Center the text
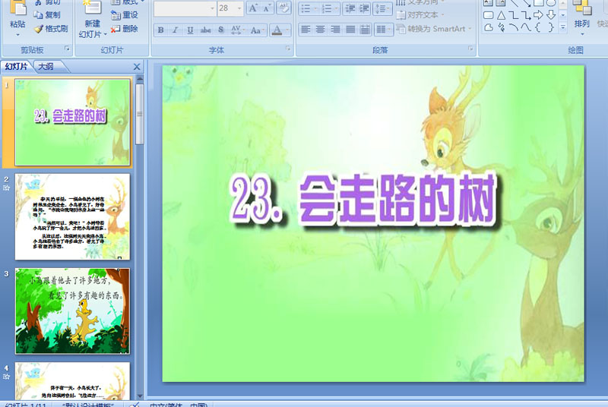The width and height of the screenshot is (608, 407). (320, 30)
